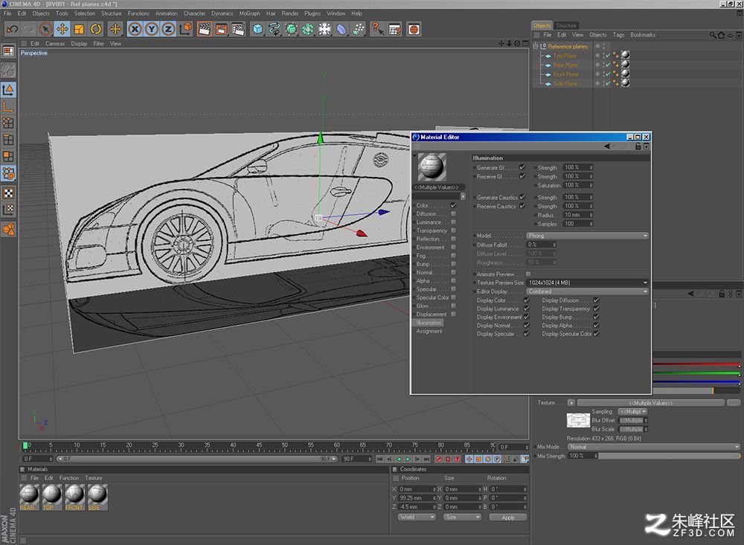Select the Assignment entry in Material Editor
Image resolution: width=744 pixels, height=545 pixels.
(x=429, y=331)
